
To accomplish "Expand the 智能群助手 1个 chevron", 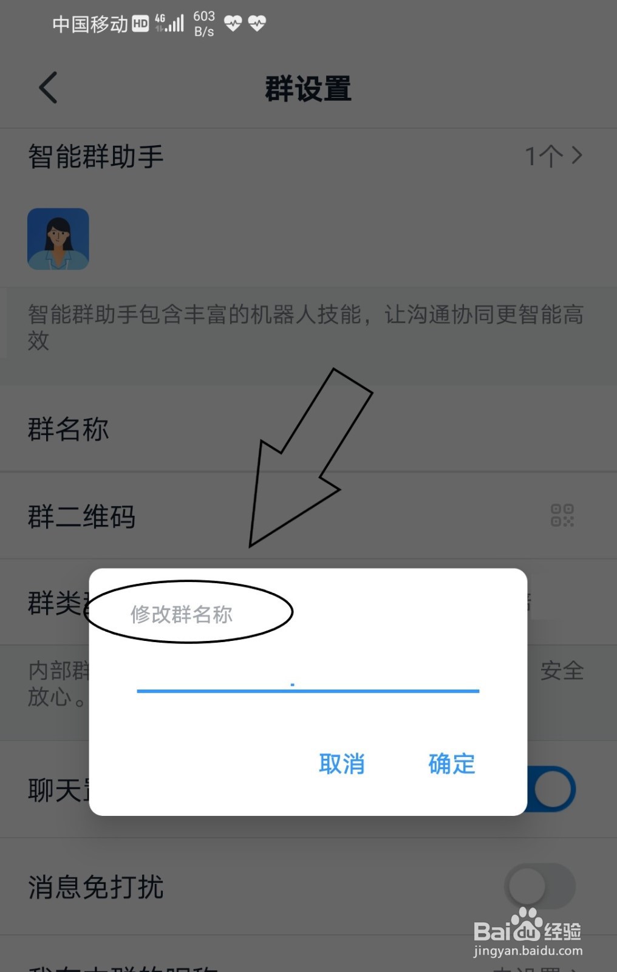I will [577, 156].
